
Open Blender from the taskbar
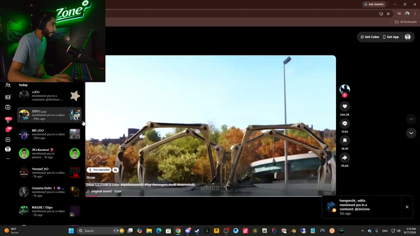click(293, 231)
